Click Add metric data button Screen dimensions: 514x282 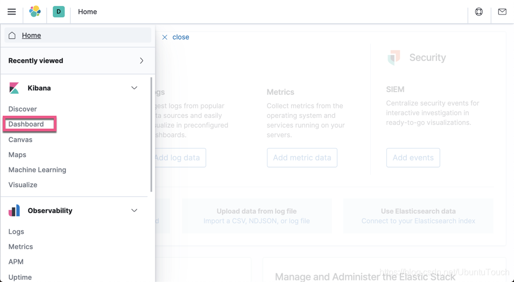pos(302,158)
